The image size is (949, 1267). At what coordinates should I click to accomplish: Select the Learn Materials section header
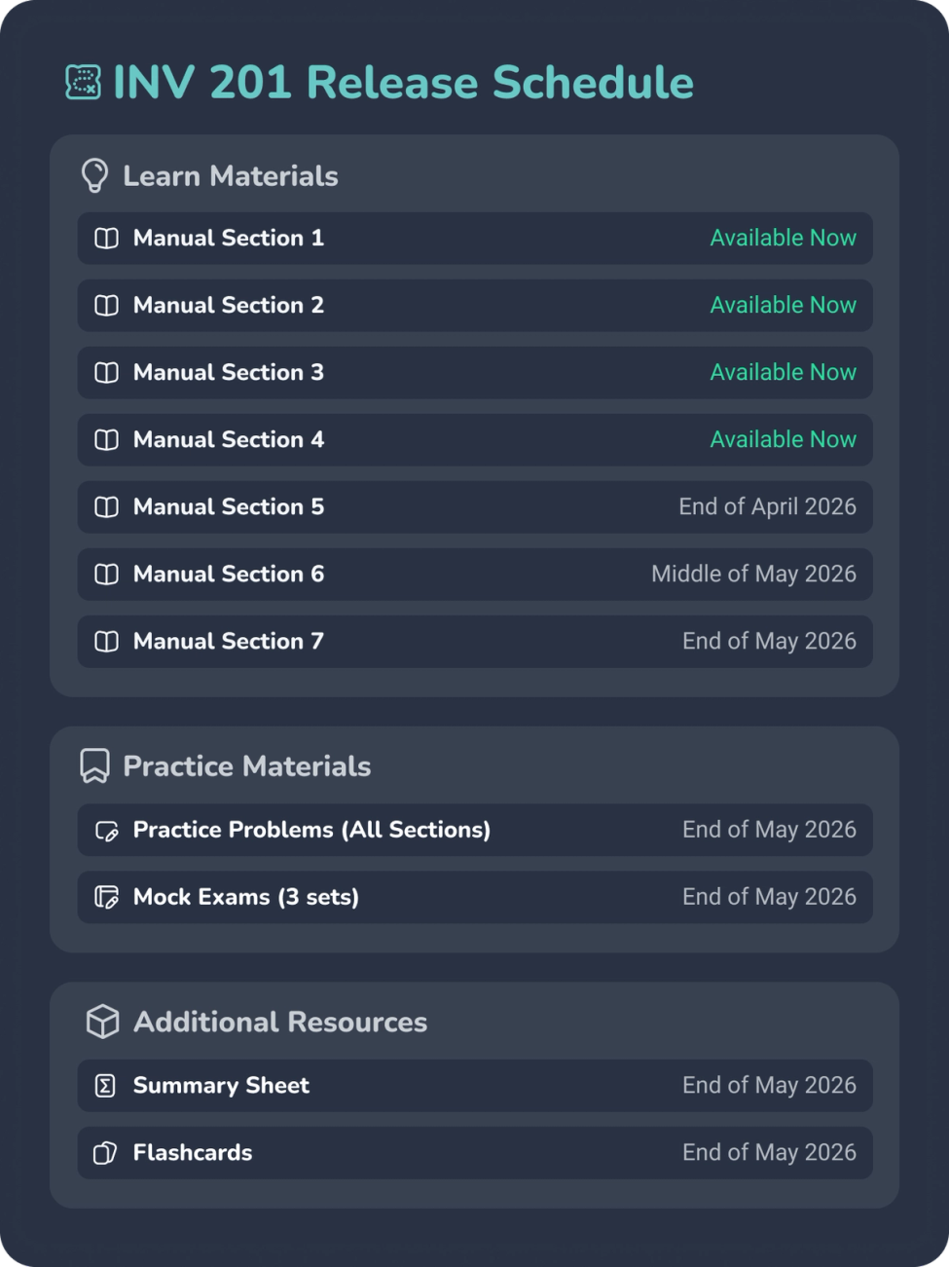(230, 176)
